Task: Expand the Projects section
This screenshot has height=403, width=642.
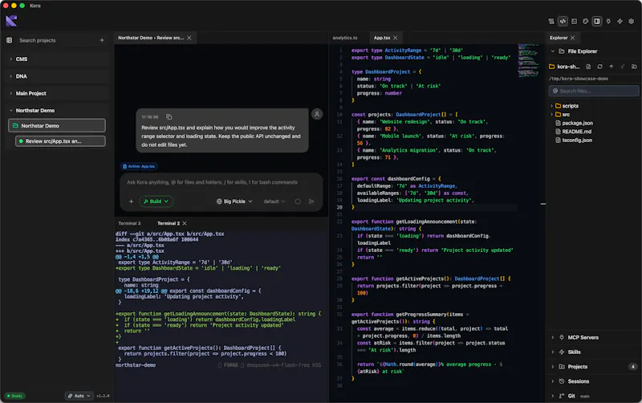Action: click(x=594, y=367)
